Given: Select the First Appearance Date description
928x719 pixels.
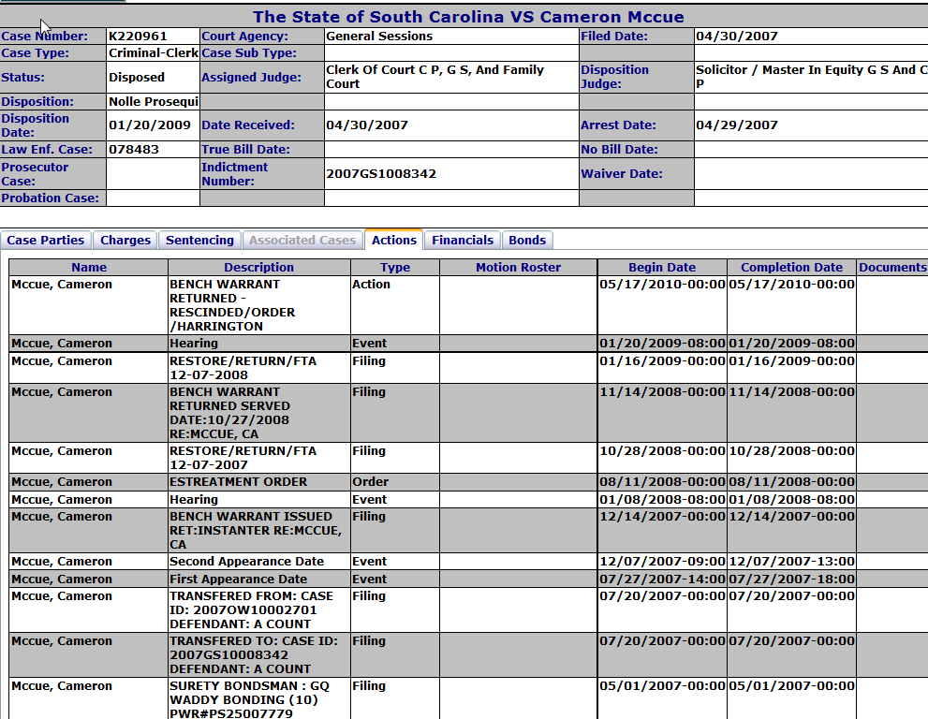Looking at the screenshot, I should click(x=239, y=579).
